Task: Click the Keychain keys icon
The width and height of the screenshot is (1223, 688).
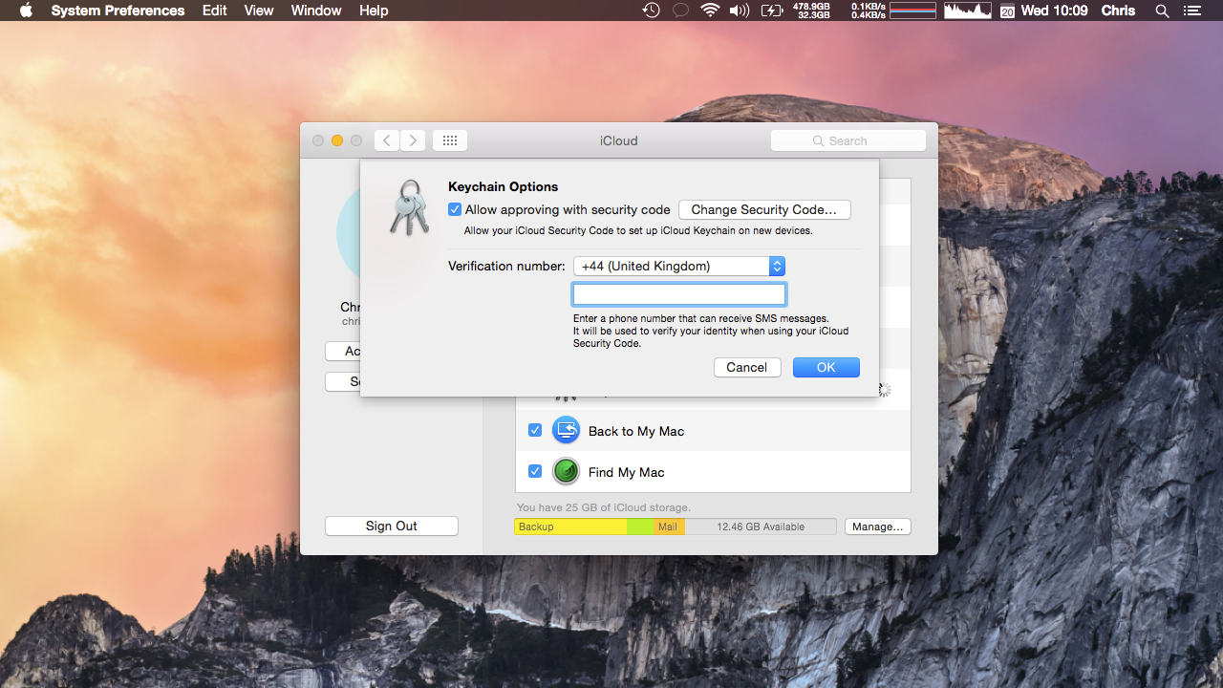Action: point(410,207)
